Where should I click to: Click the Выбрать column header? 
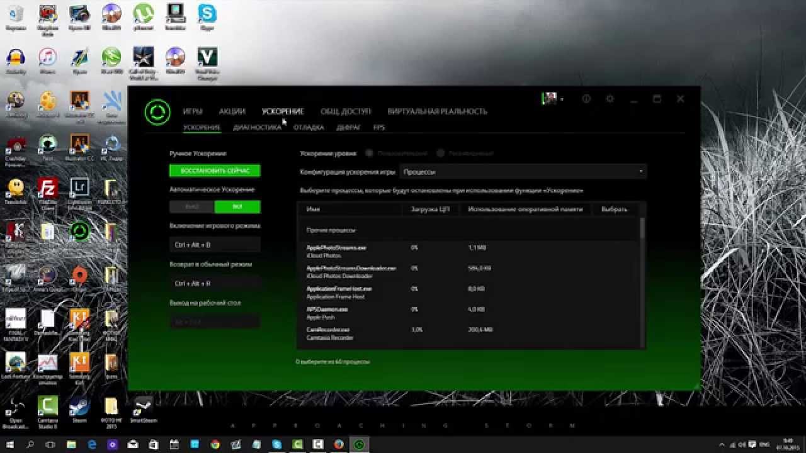[x=614, y=209]
